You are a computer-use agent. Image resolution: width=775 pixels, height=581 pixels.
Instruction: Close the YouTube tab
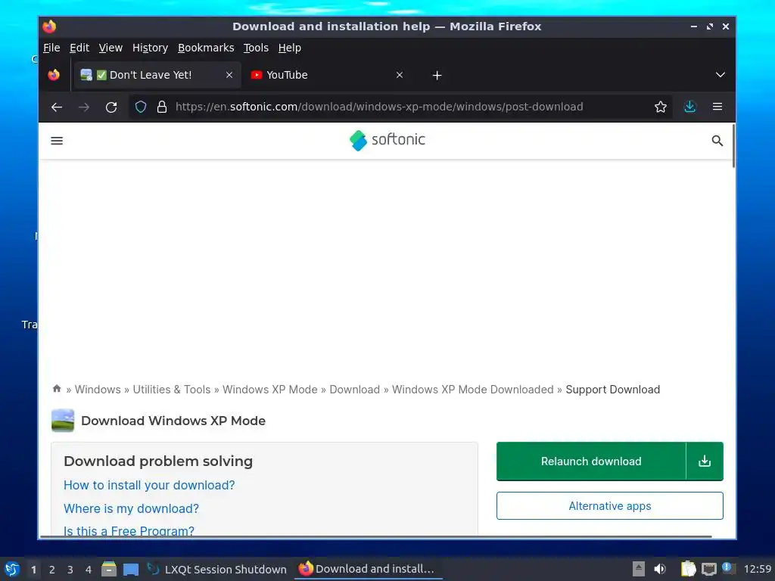pos(400,75)
